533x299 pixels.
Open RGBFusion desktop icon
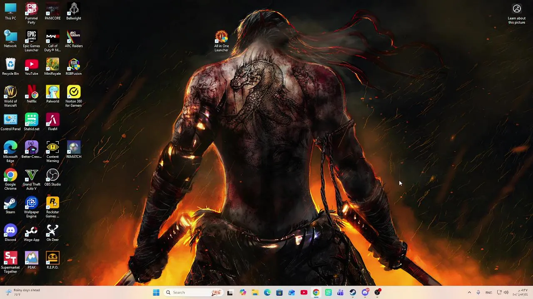pyautogui.click(x=74, y=67)
